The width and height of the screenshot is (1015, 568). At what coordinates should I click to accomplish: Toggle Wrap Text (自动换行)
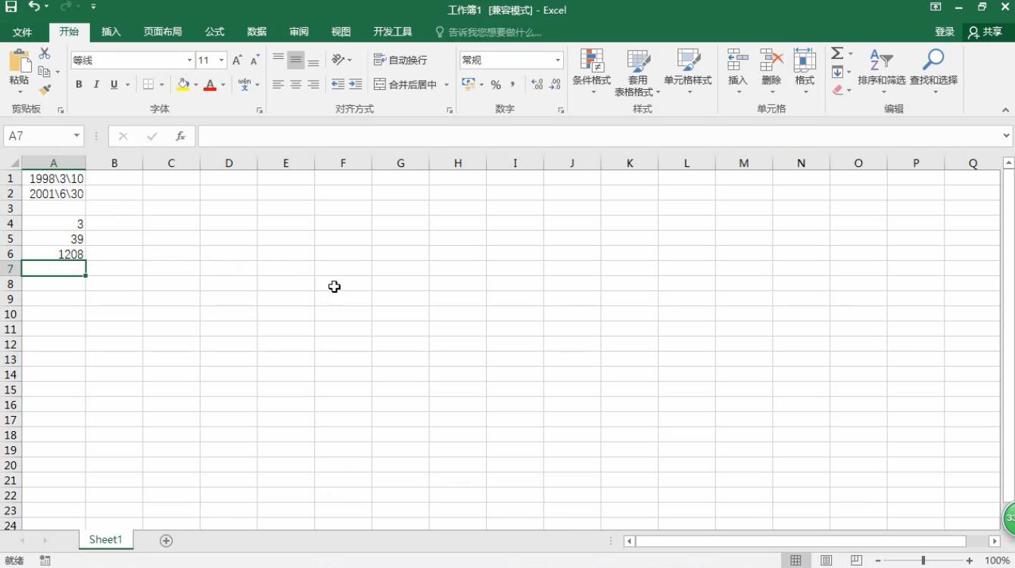(401, 60)
